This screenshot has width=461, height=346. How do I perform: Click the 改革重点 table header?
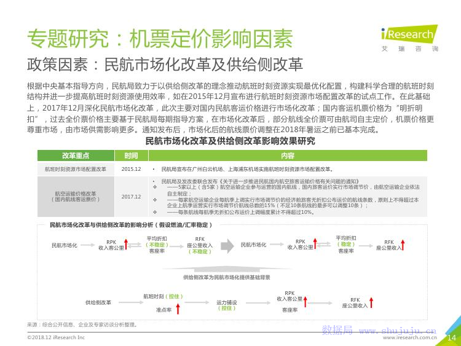(76, 155)
